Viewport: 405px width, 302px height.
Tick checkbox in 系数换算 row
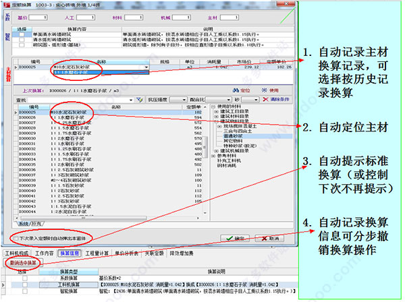pos(25,278)
